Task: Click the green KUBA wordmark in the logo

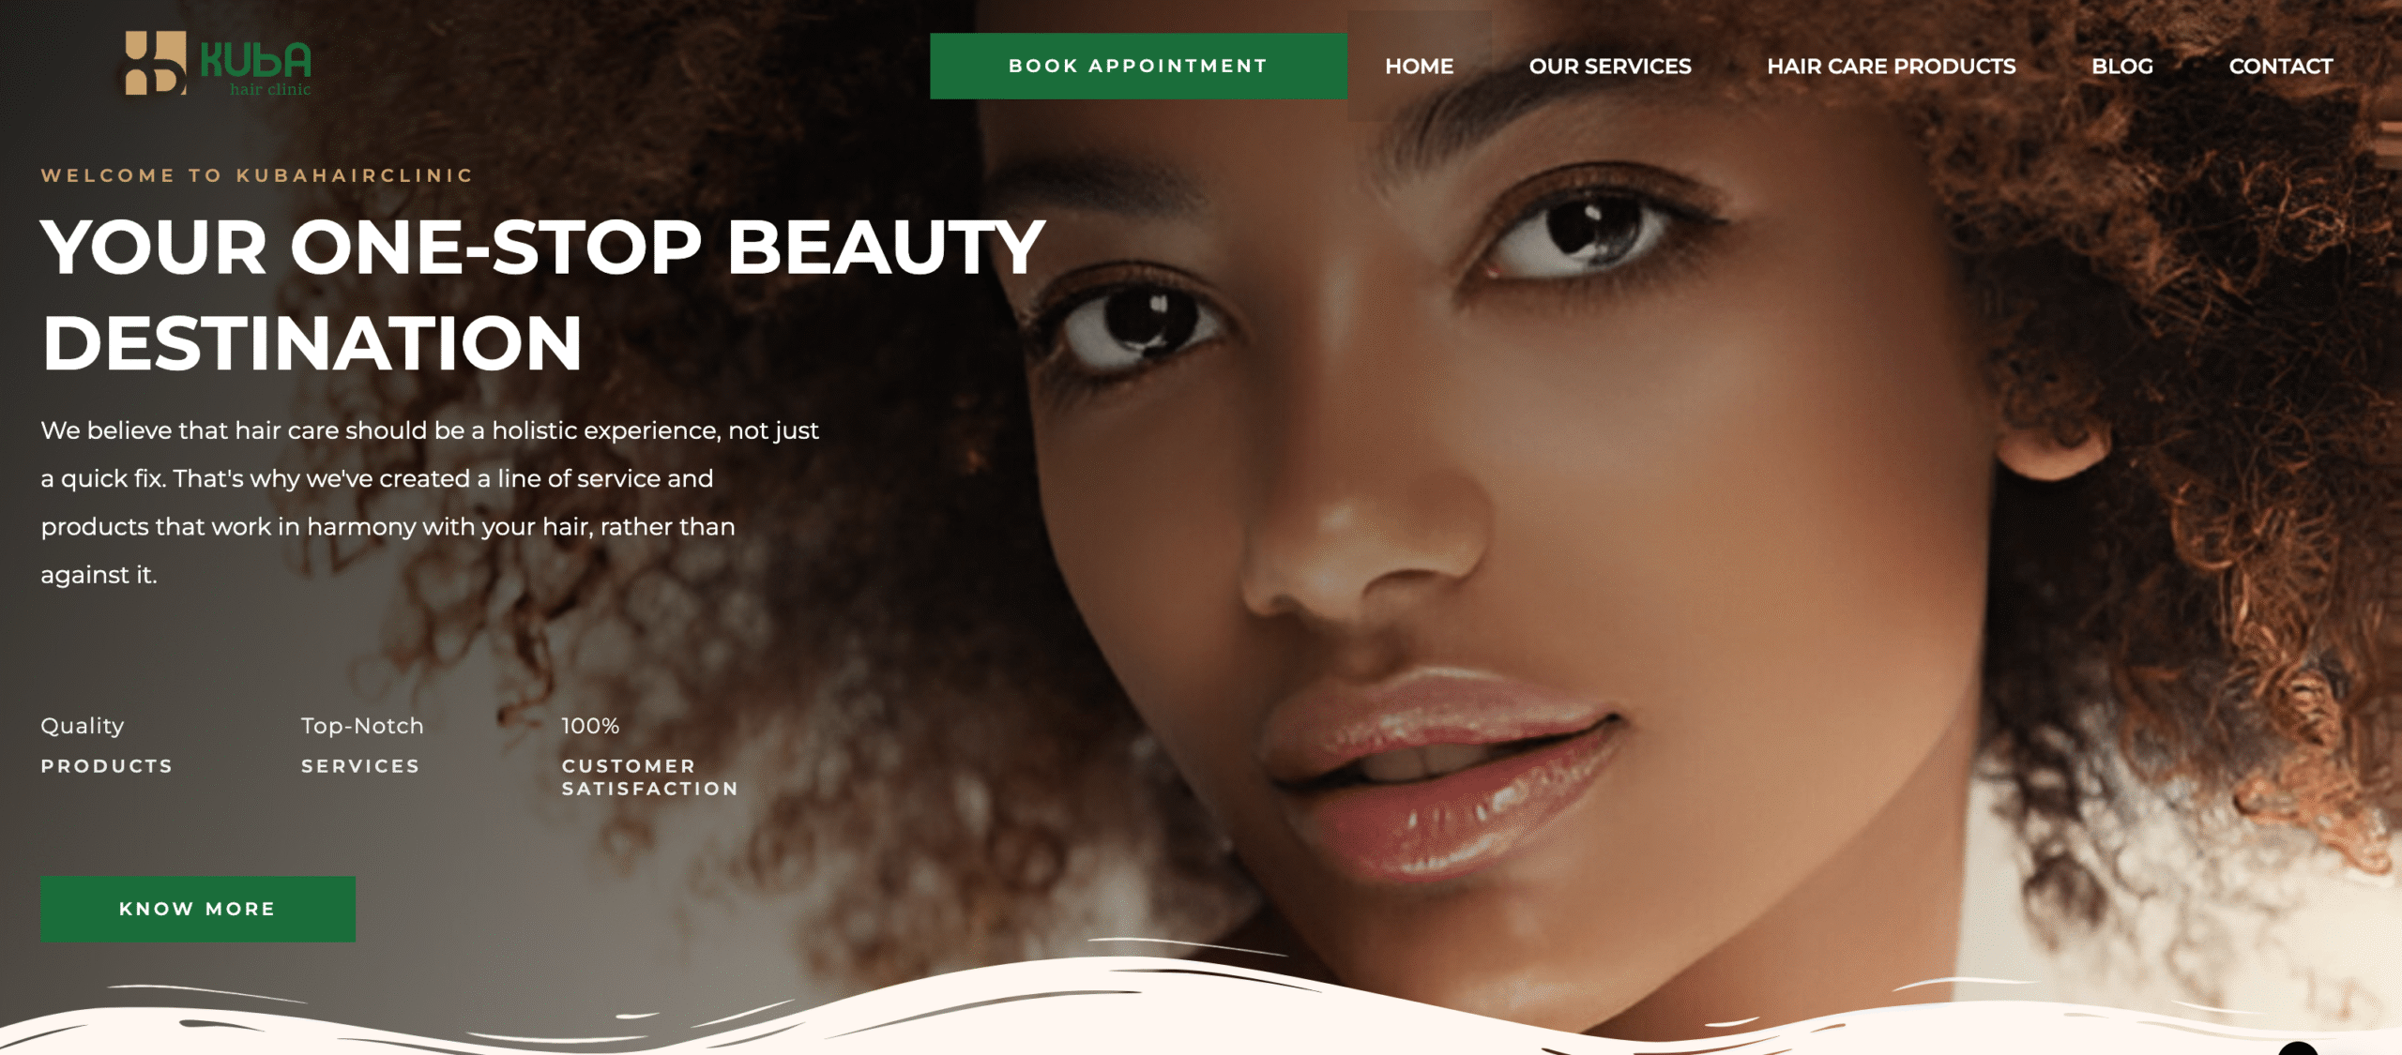Action: point(255,60)
